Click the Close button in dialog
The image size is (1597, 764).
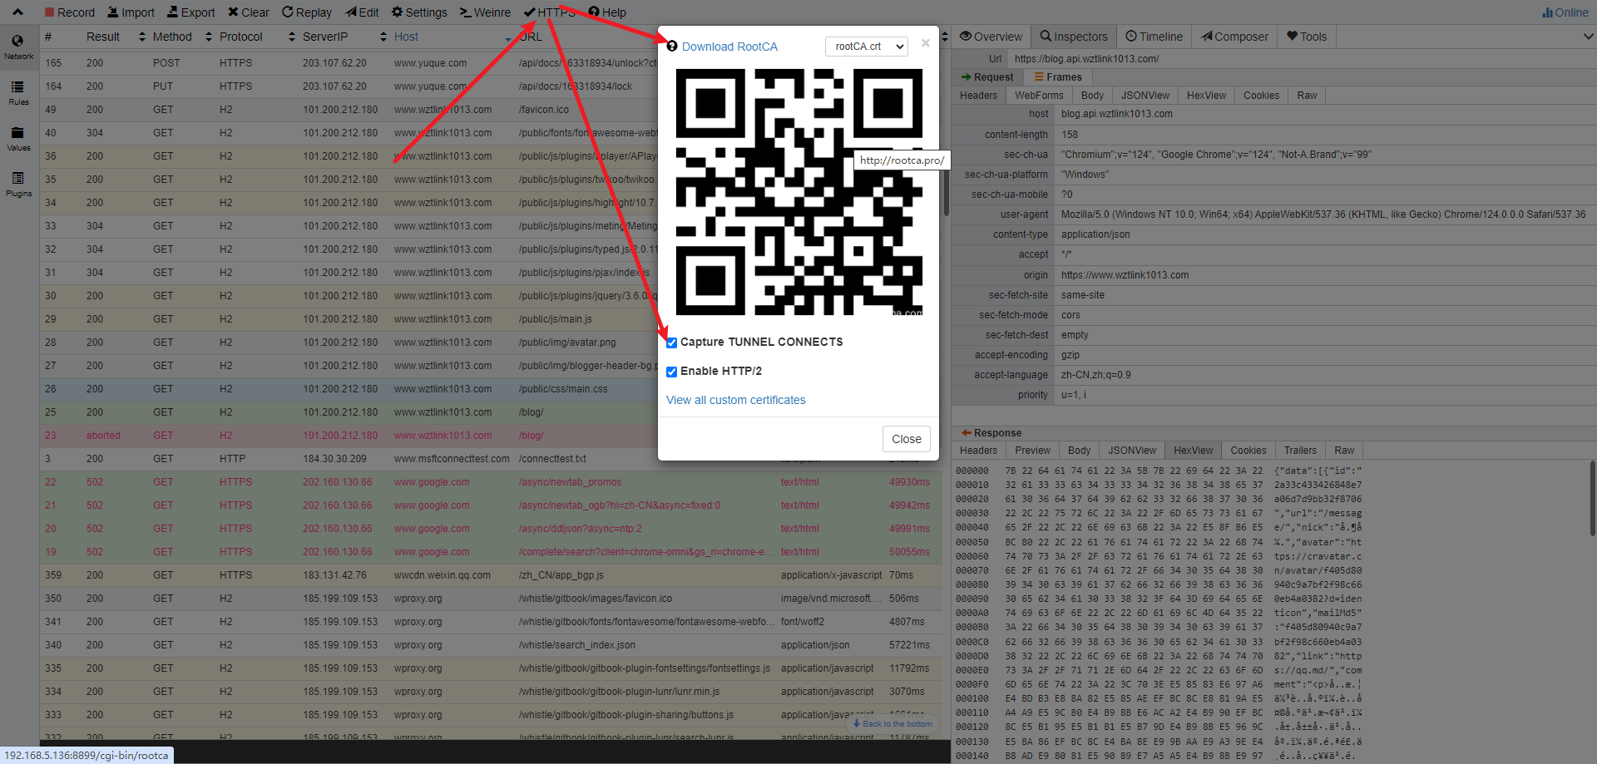907,439
